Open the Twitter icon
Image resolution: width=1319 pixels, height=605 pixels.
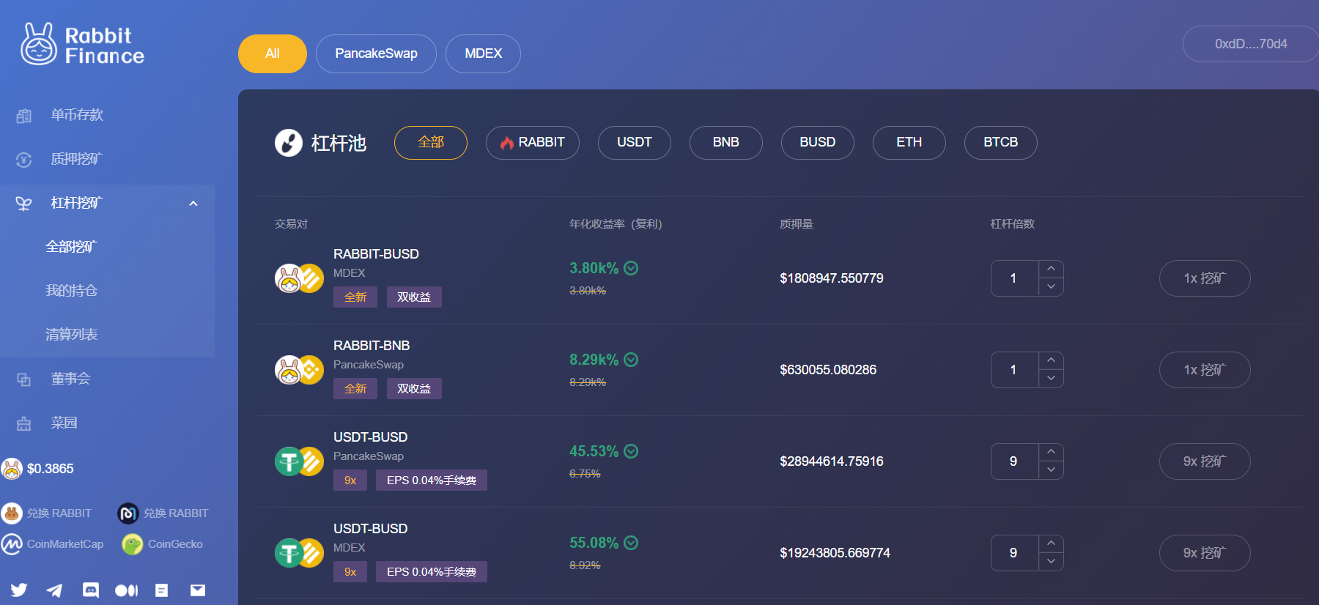(x=19, y=590)
